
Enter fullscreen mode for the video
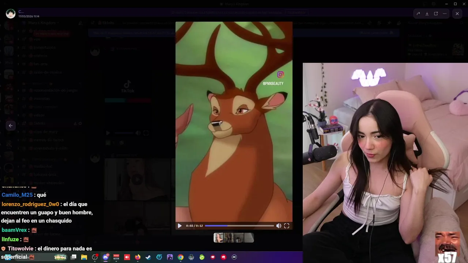287,226
